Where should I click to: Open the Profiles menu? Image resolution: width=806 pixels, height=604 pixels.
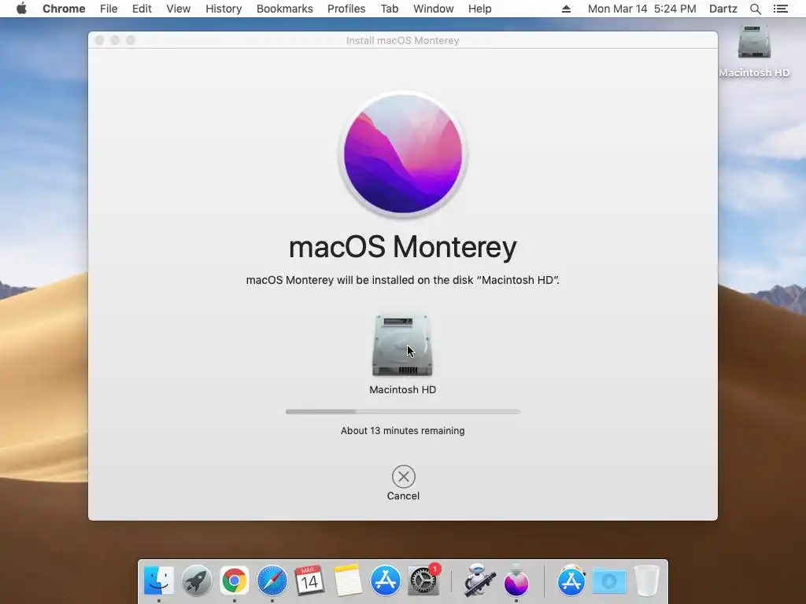click(x=346, y=9)
